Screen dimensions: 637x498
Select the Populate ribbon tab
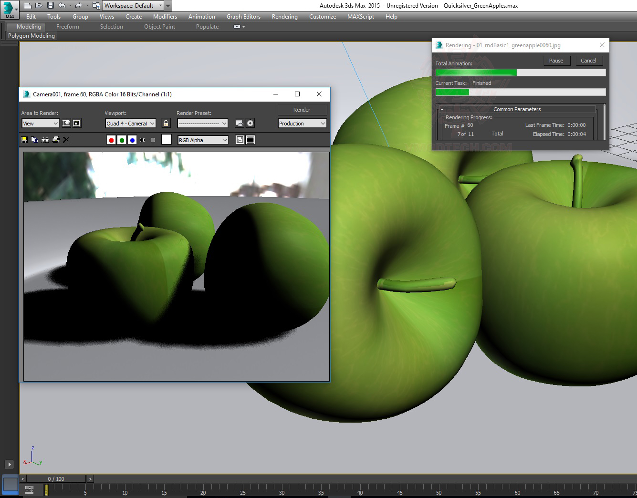207,27
